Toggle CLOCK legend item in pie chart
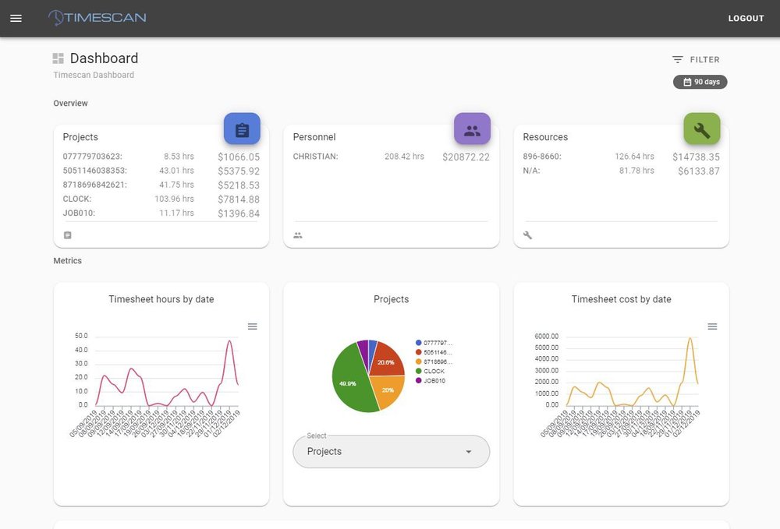Screen dimensions: 780x529 tap(431, 371)
